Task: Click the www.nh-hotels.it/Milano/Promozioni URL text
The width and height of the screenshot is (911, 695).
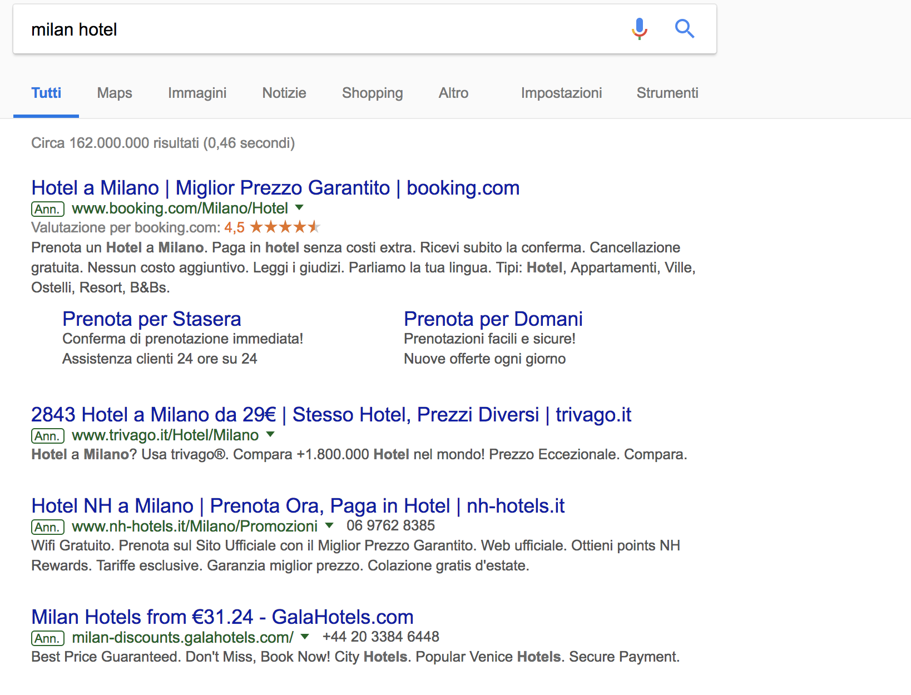Action: 195,527
